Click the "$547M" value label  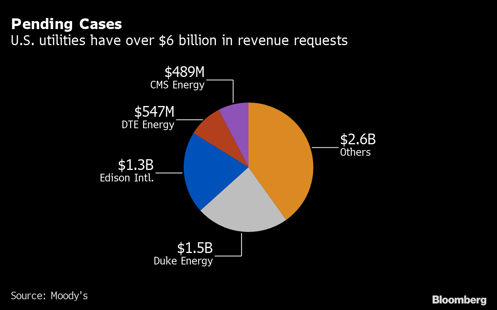154,112
